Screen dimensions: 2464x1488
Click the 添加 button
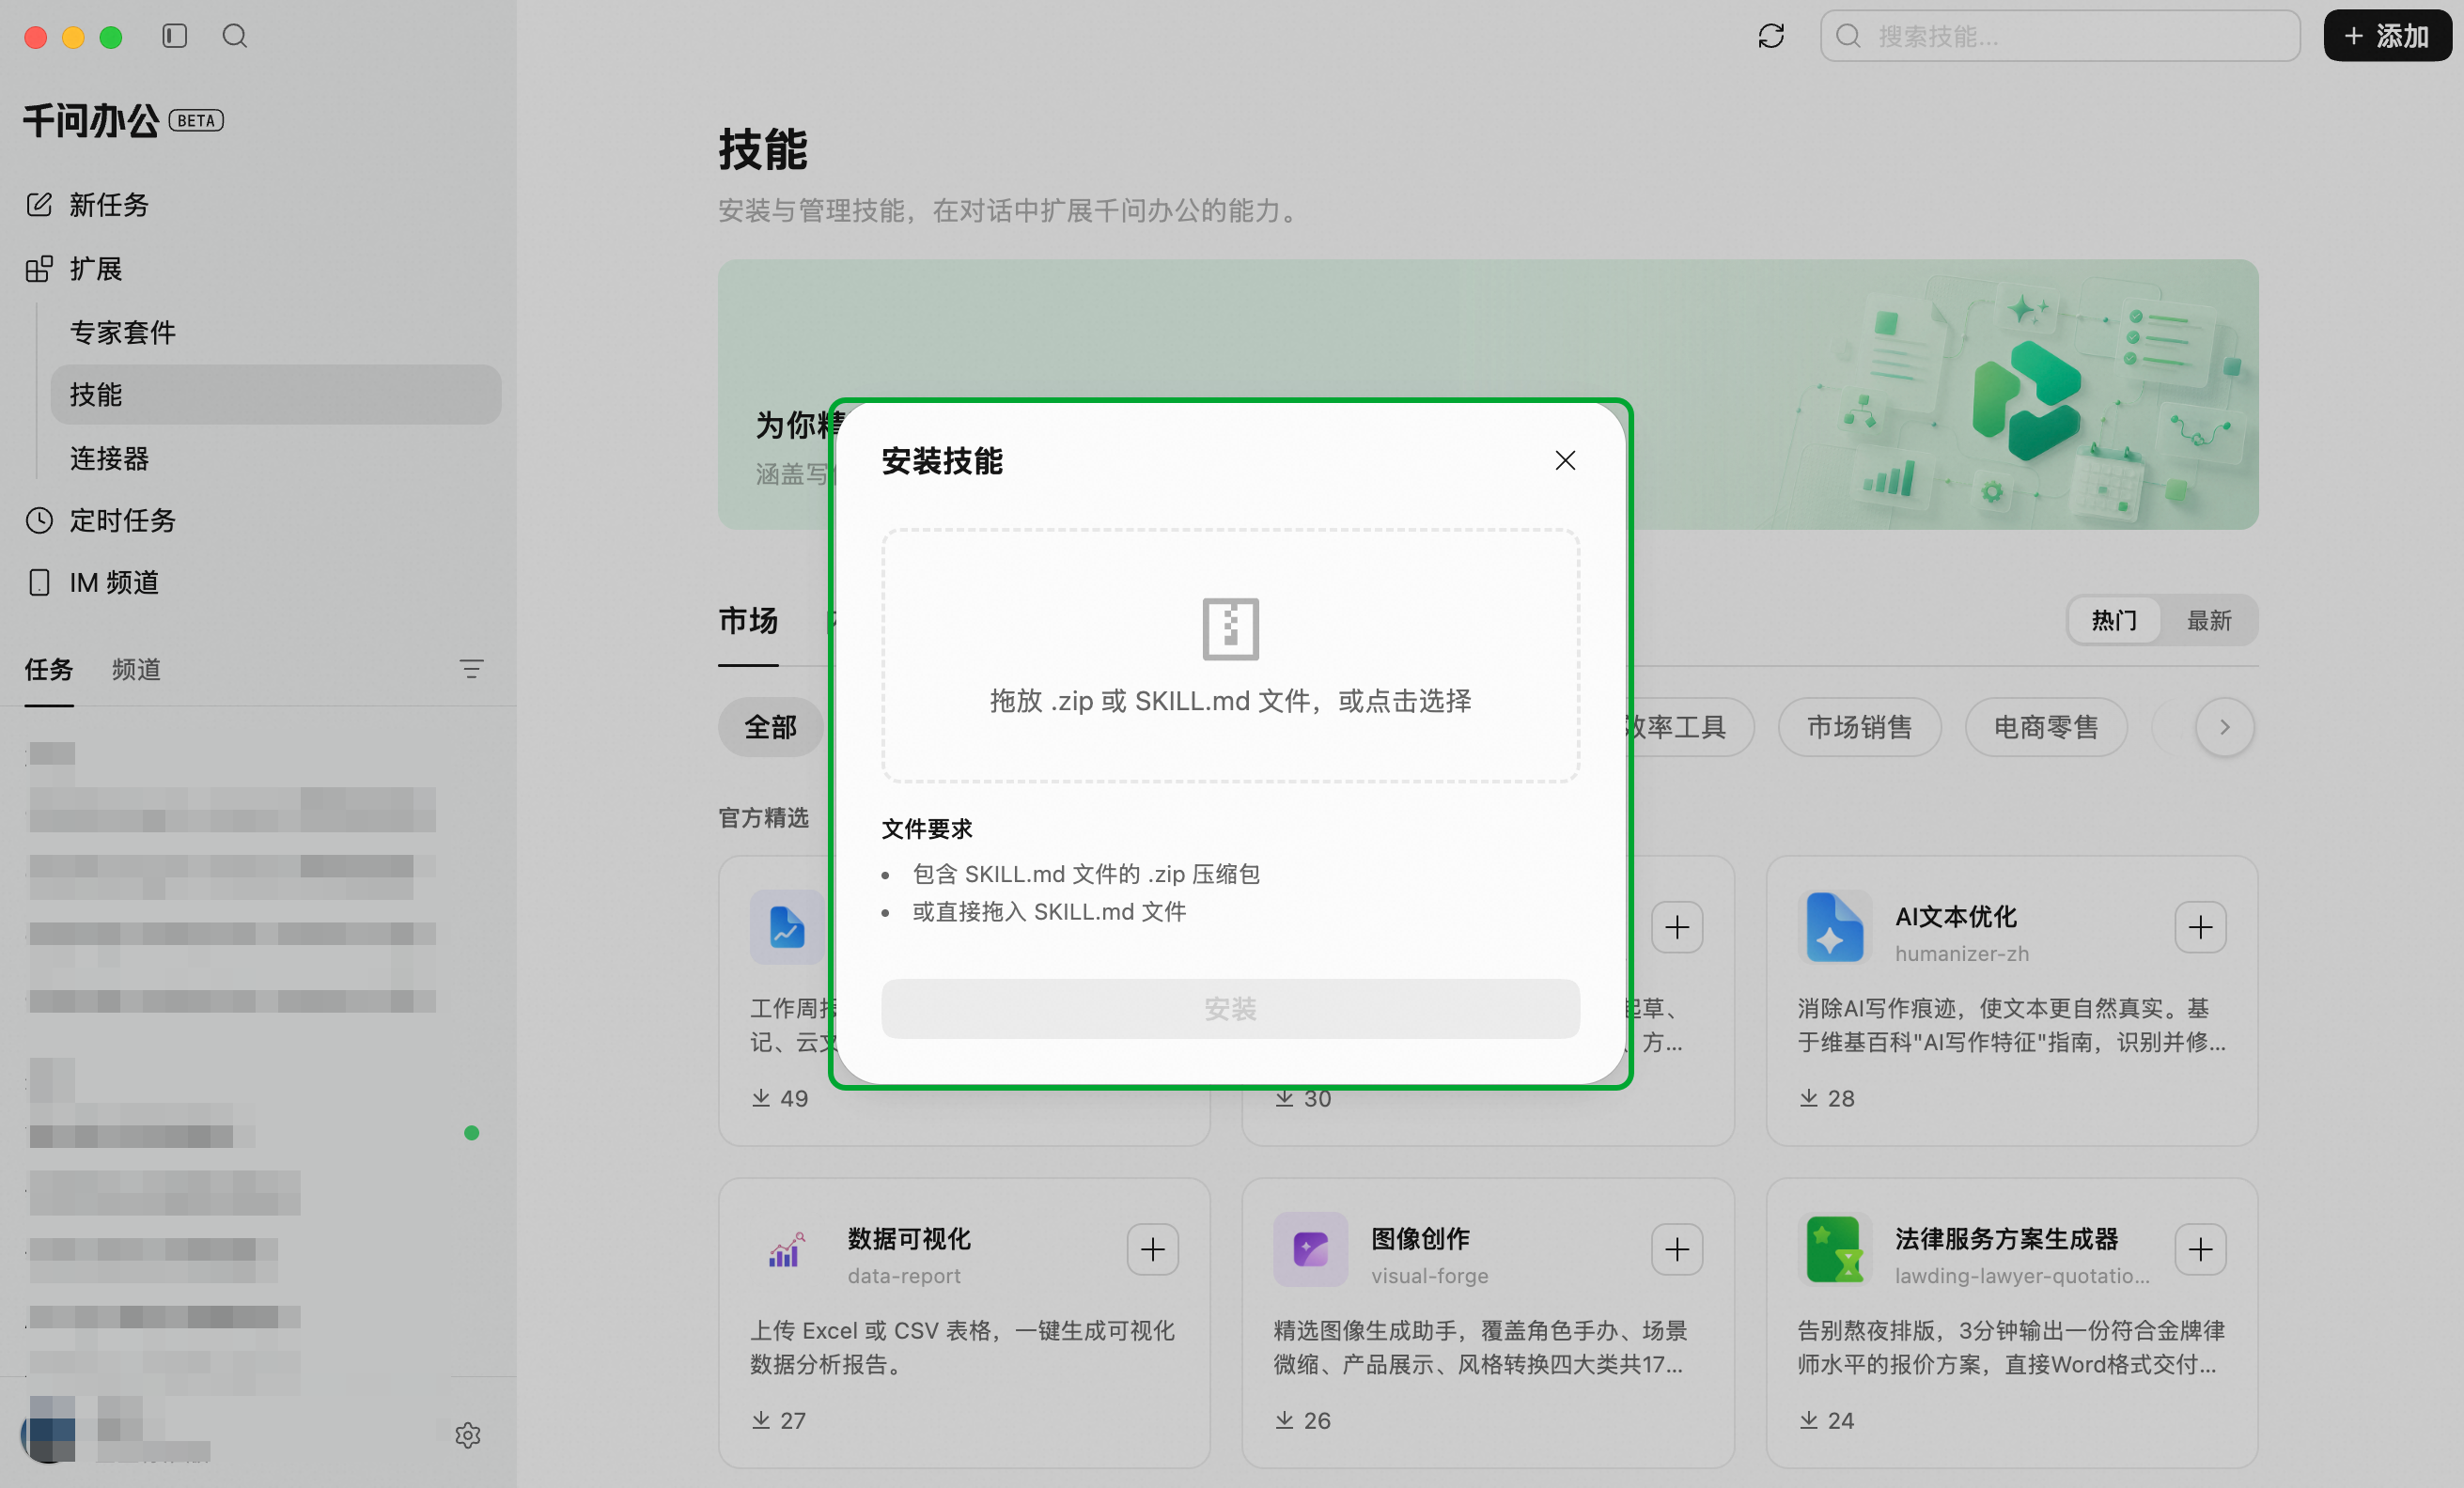click(2387, 36)
